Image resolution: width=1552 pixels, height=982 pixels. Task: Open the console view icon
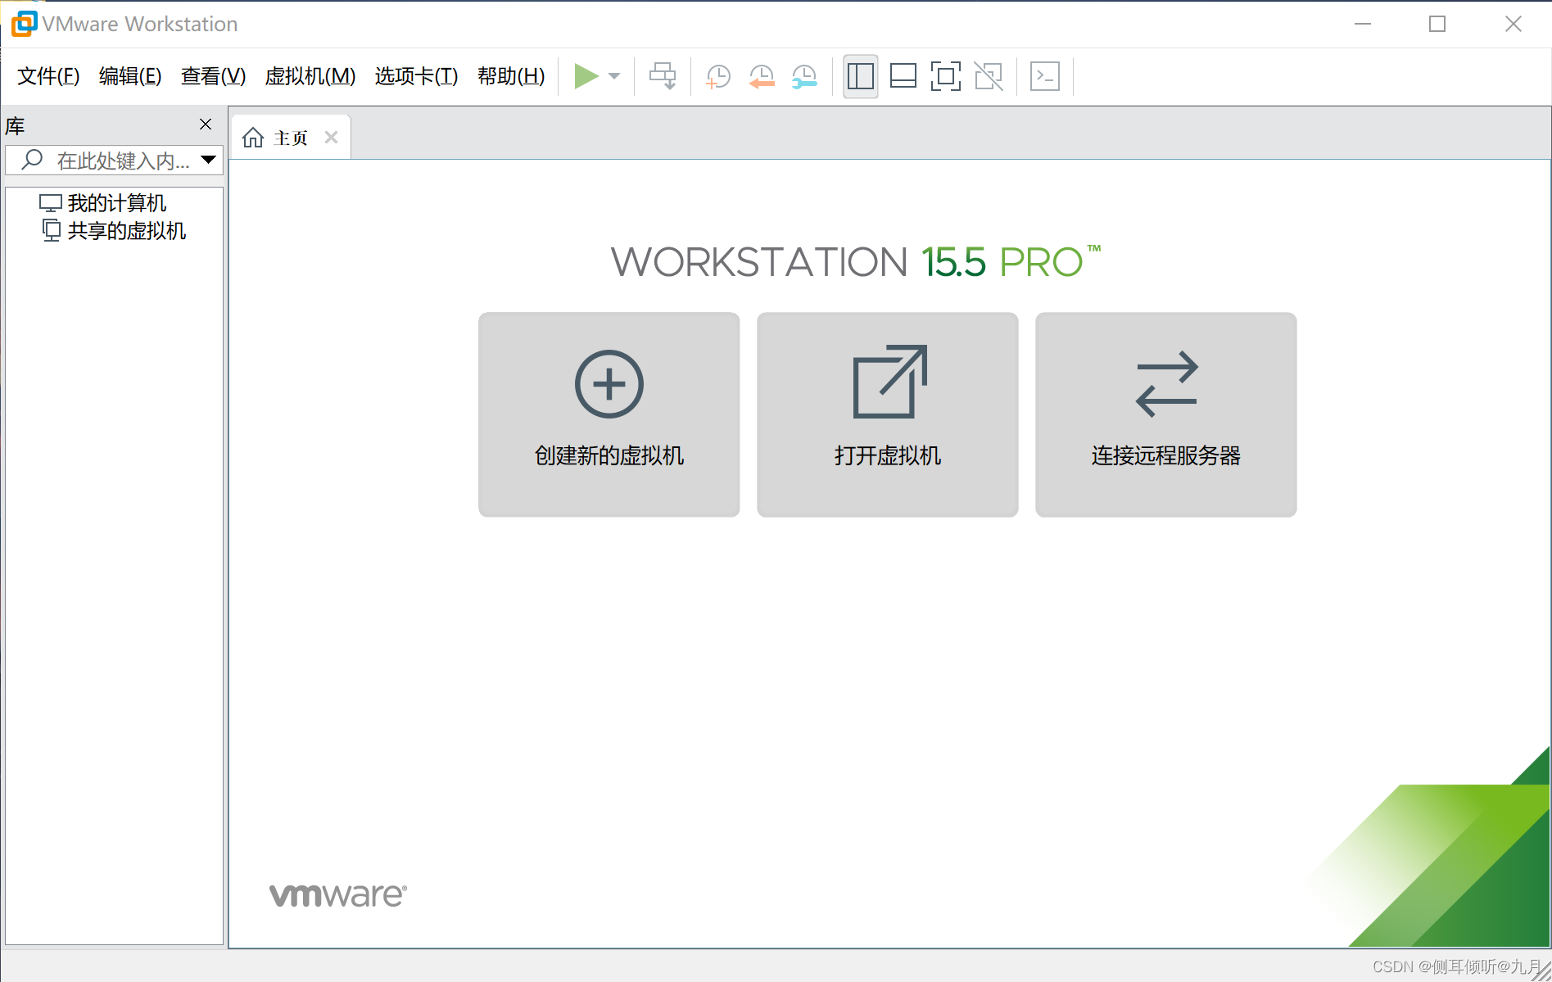(x=1044, y=75)
